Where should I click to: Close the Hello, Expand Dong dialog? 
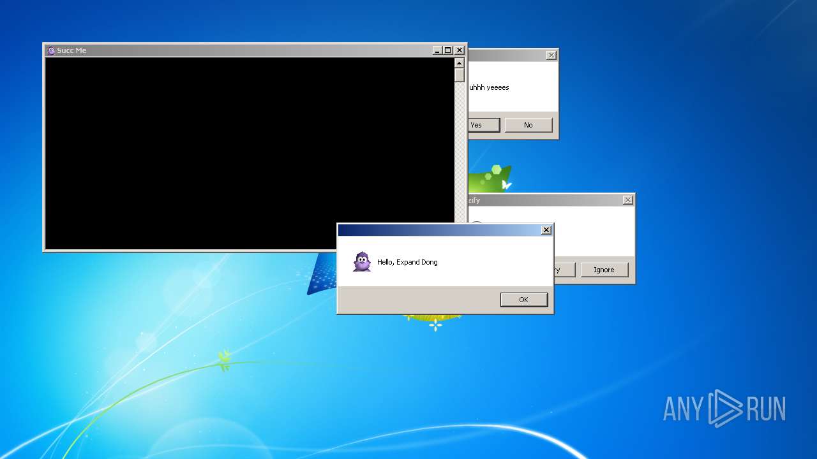(546, 230)
